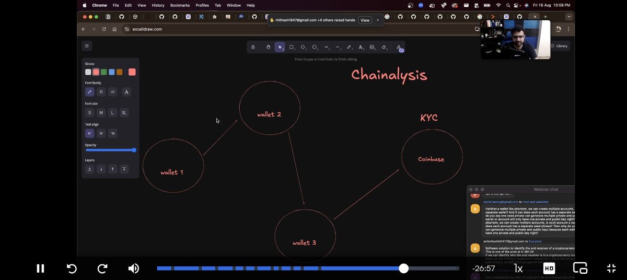The width and height of the screenshot is (627, 280).
Task: Click the Opacity slider handle
Action: coord(134,150)
